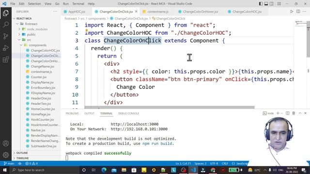The image size is (310, 174).
Task: Switch to the ChangeColorOnHover.jsx tab
Action: [x=201, y=12]
